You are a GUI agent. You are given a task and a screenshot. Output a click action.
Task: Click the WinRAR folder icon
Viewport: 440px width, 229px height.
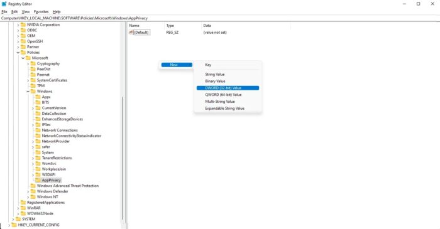pos(23,208)
